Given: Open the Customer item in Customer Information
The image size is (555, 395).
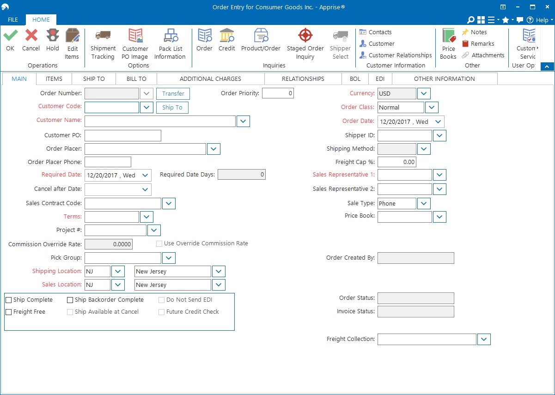Looking at the screenshot, I should point(377,44).
